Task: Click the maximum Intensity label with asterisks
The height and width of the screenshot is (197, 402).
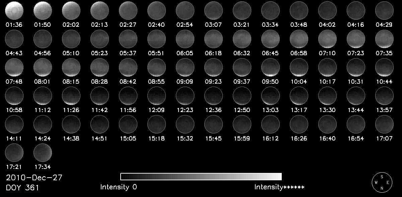Action: pyautogui.click(x=279, y=187)
